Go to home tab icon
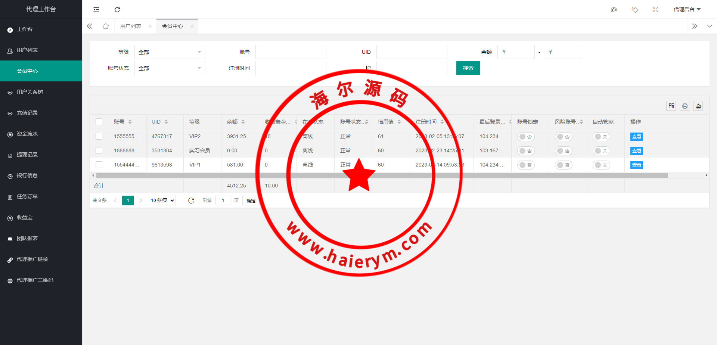Image resolution: width=717 pixels, height=345 pixels. pos(106,26)
